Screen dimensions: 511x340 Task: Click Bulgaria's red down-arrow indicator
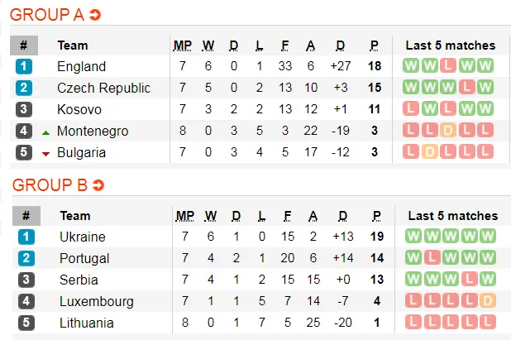click(46, 153)
